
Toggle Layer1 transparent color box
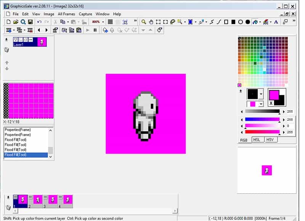coord(21,40)
